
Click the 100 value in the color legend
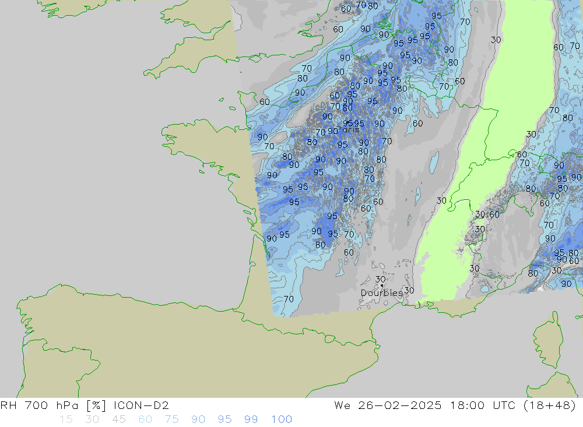(x=282, y=419)
